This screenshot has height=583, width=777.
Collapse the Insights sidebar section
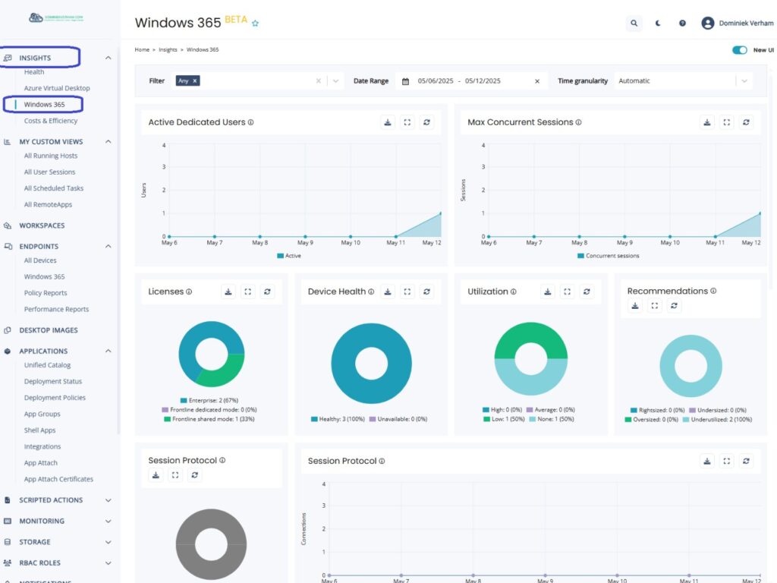point(108,58)
